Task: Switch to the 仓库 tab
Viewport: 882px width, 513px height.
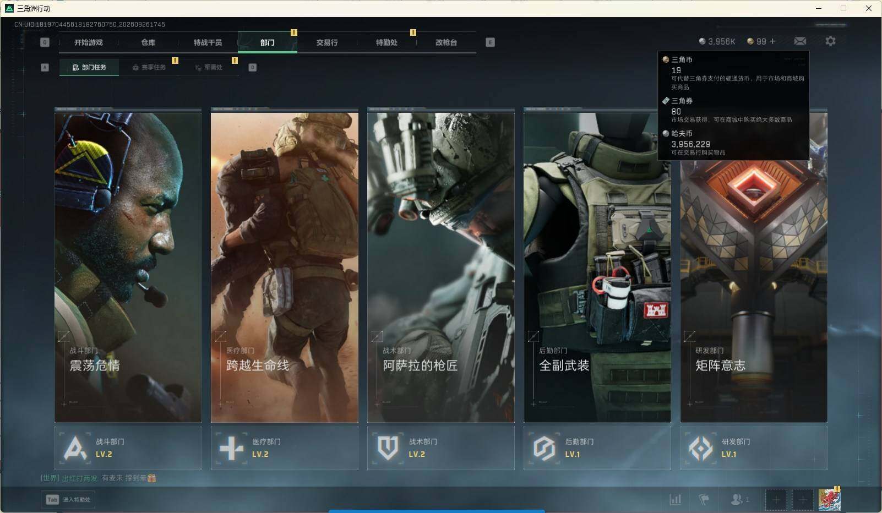Action: 148,42
